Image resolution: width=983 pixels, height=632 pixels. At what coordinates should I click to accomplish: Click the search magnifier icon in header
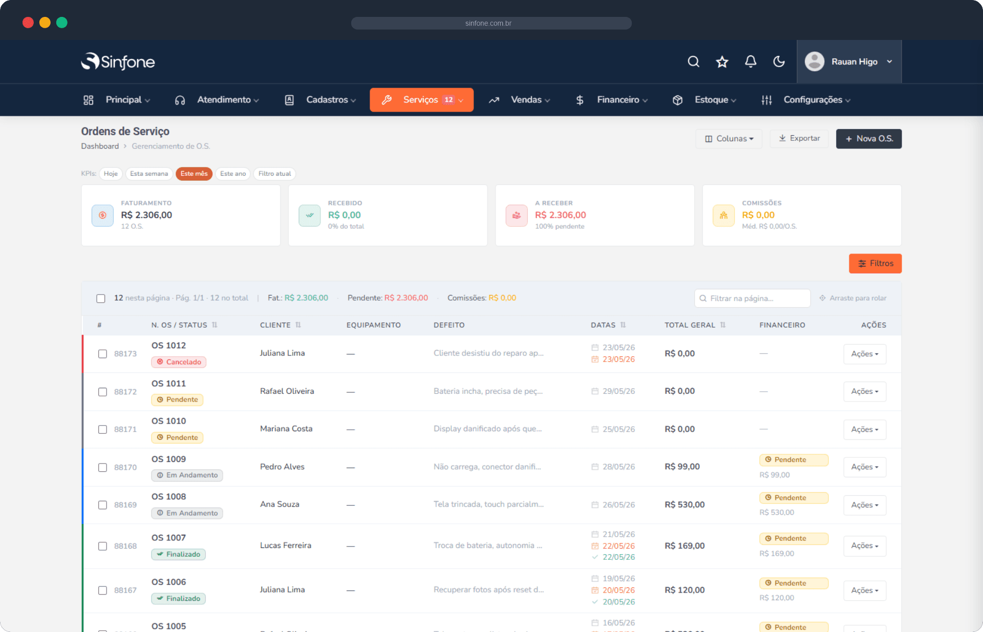click(x=693, y=61)
